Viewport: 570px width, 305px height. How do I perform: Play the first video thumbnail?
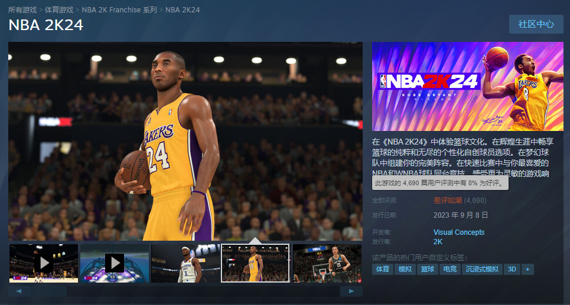(x=44, y=263)
